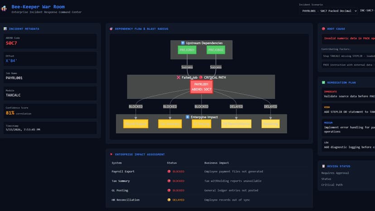
Task: Click the Enterprise Impact Assessment pin icon
Action: (x=111, y=154)
